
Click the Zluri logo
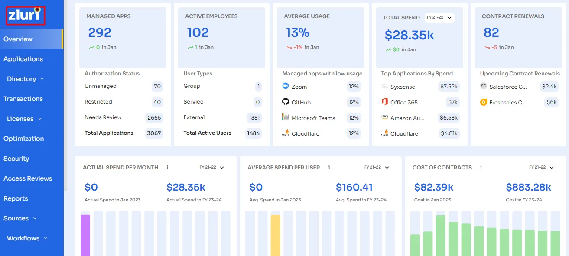(25, 15)
